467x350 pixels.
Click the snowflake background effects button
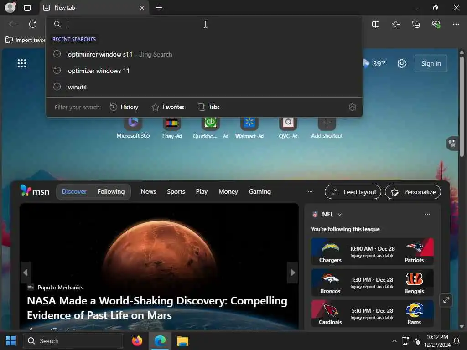452,144
